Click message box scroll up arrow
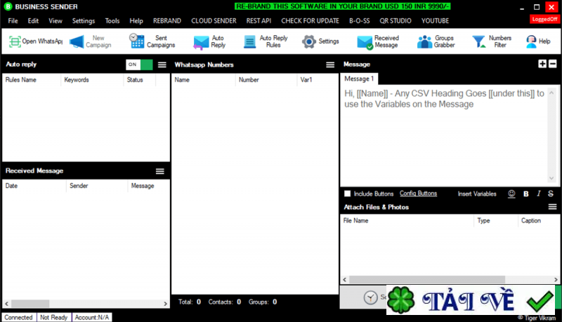562x322 pixels. (x=551, y=93)
